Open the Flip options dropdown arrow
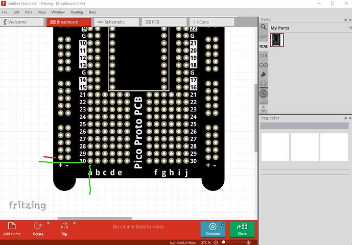352x245 pixels. coord(75,223)
